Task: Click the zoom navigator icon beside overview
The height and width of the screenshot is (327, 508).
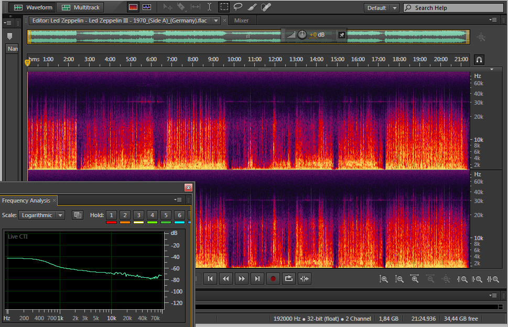Action: point(481,37)
